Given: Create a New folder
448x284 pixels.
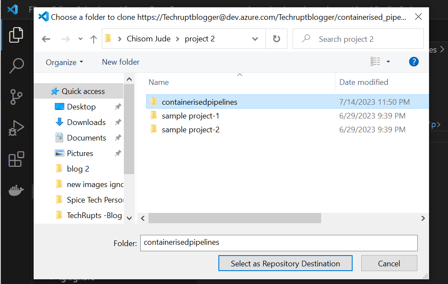Looking at the screenshot, I should tap(120, 62).
